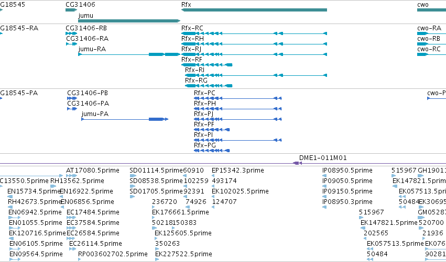Click the EK176661.5prime EST label
The width and height of the screenshot is (446, 262).
click(180, 212)
